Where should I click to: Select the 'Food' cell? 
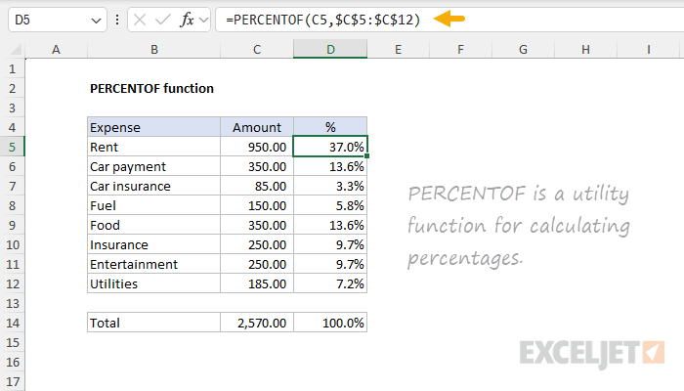tap(154, 225)
